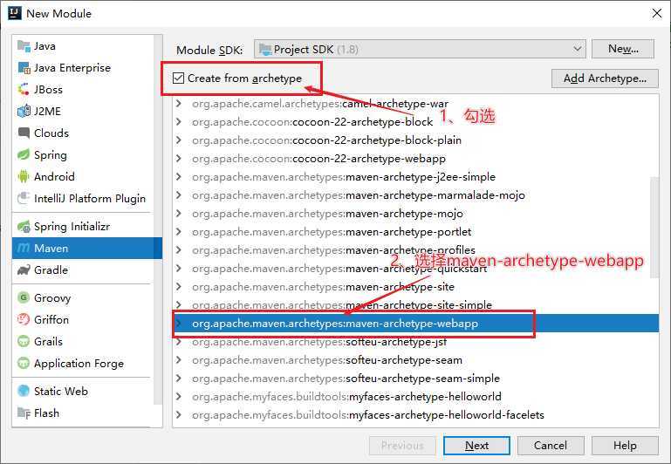The width and height of the screenshot is (671, 464).
Task: Expand the selected maven-archetype-webapp entry
Action: pos(179,324)
